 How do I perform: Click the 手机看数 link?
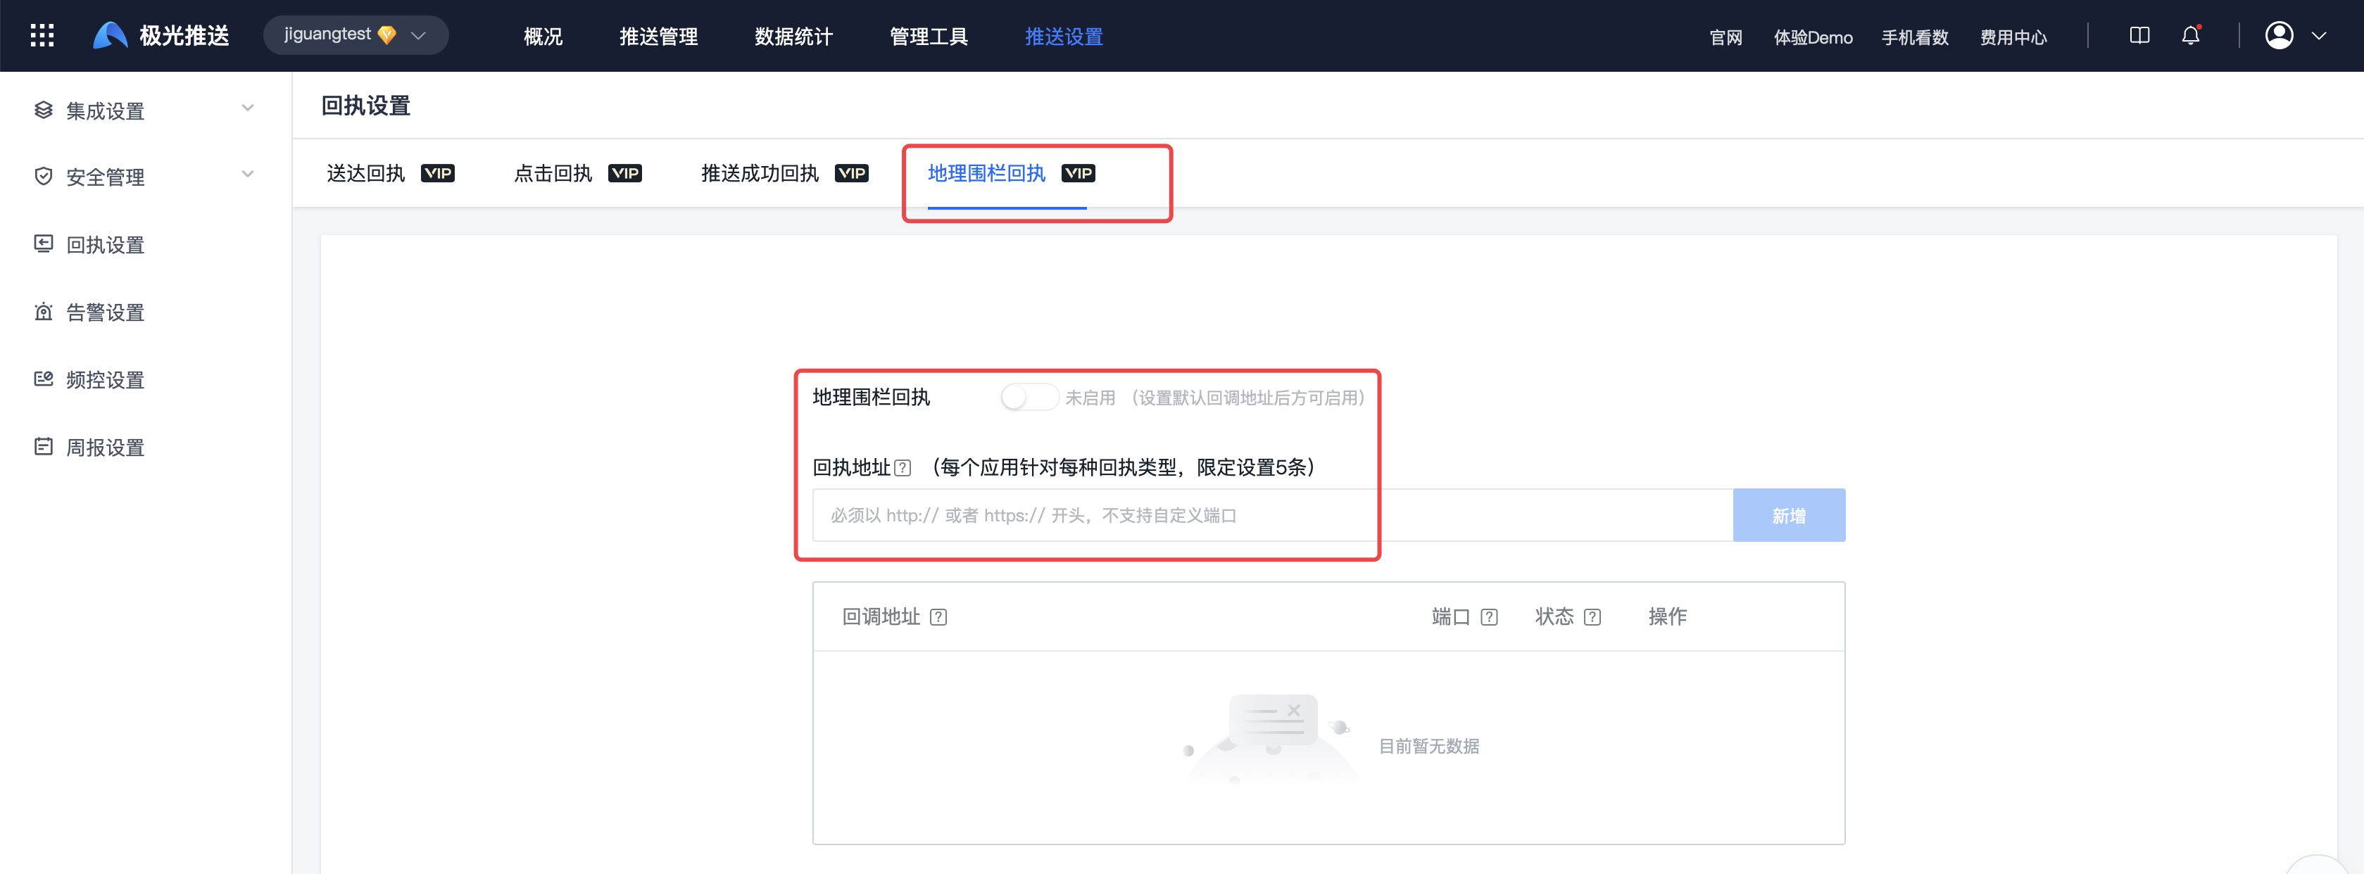point(1914,37)
